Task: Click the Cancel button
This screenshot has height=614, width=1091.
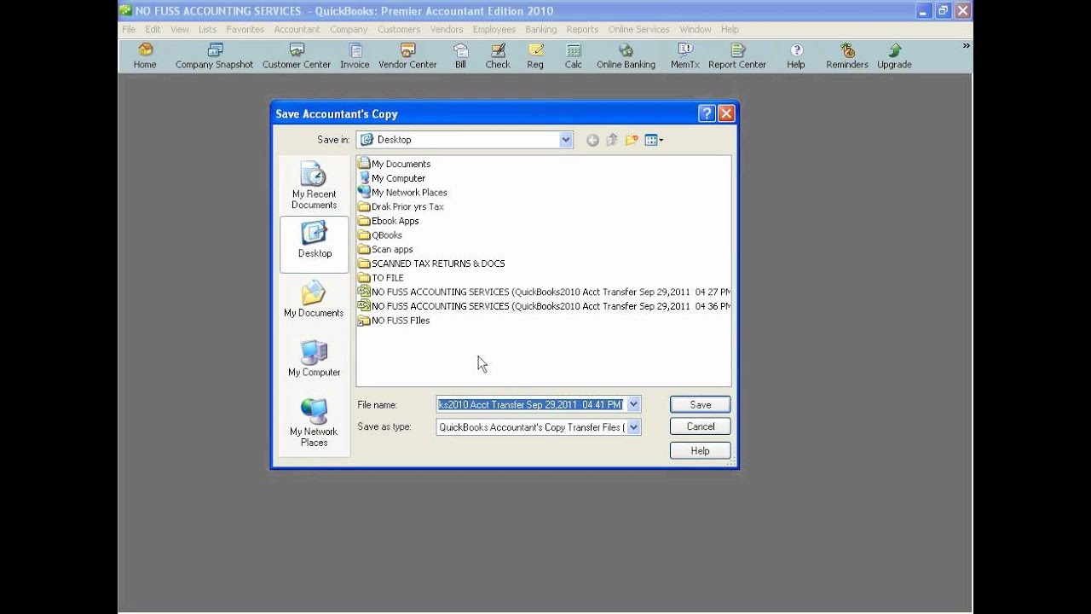Action: click(x=701, y=426)
